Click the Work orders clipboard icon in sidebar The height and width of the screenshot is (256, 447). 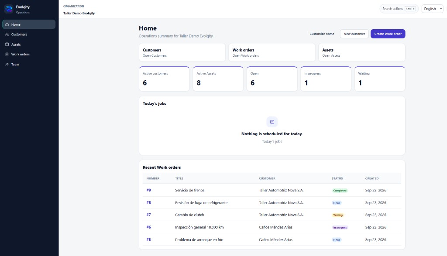[x=7, y=55]
